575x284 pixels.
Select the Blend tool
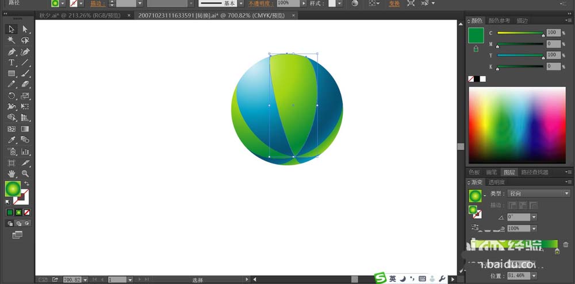coord(25,139)
